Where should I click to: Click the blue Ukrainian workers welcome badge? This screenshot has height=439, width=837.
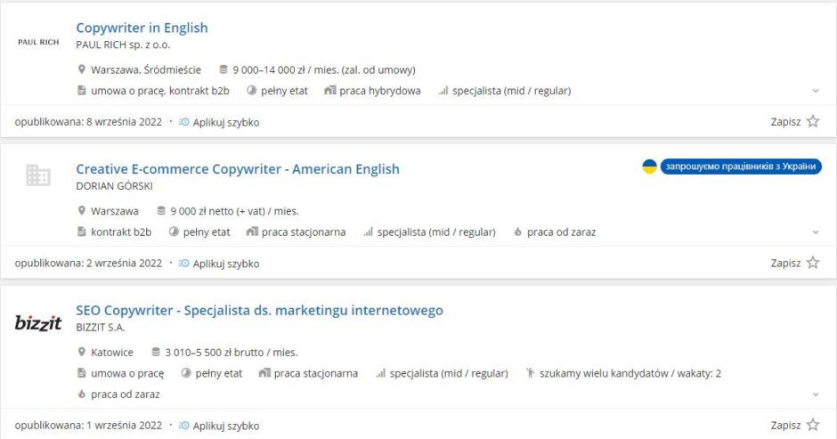(741, 167)
